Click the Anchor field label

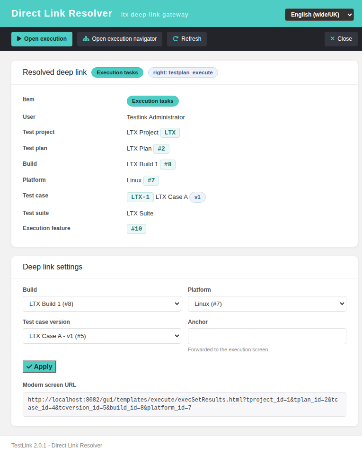coord(198,322)
